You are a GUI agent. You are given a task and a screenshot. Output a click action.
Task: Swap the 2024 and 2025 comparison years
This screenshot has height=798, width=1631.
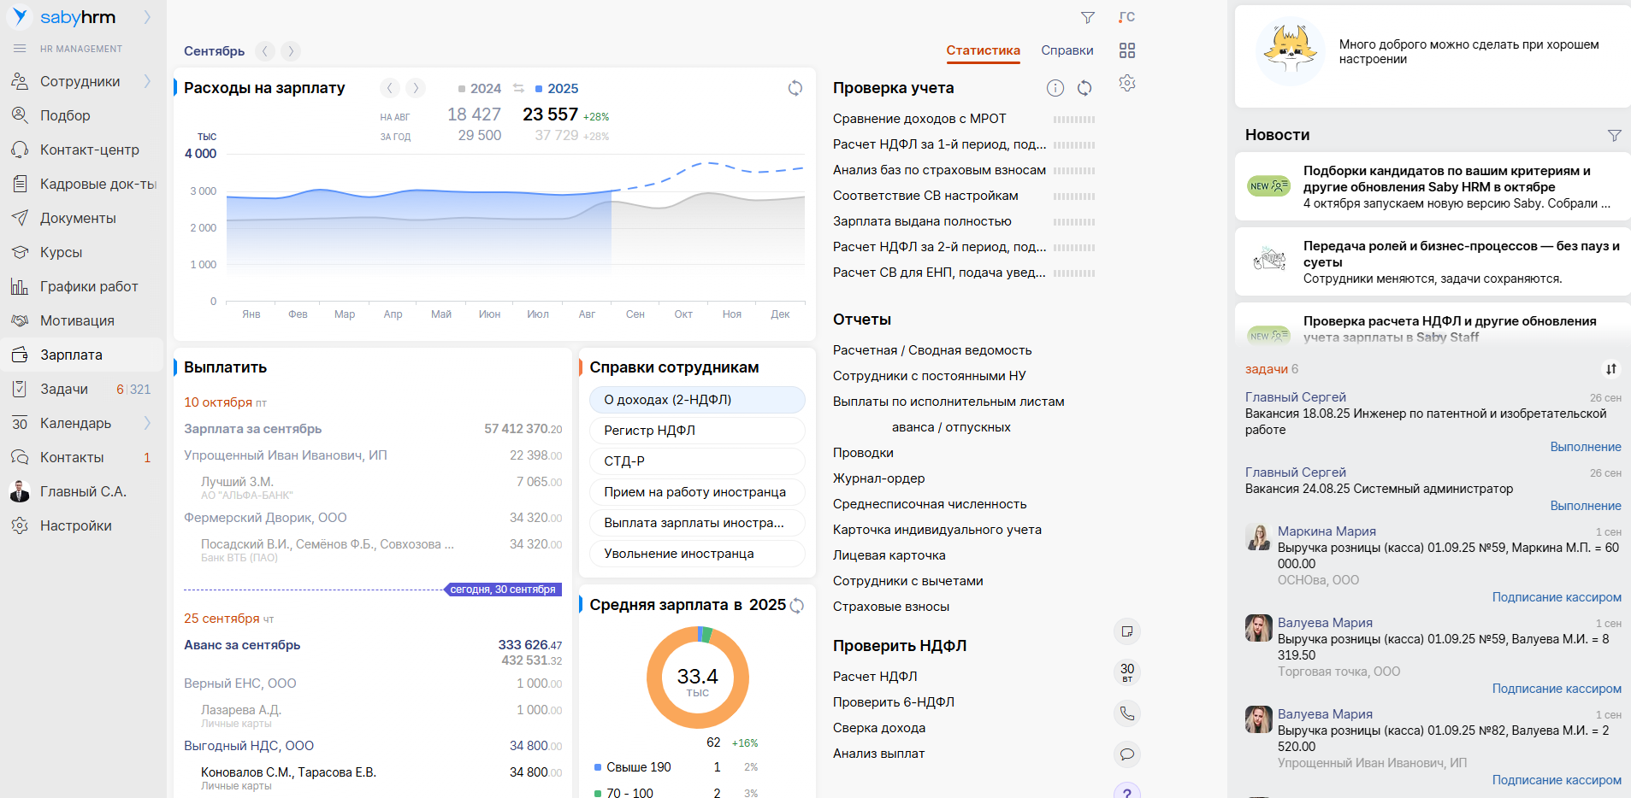[x=518, y=88]
